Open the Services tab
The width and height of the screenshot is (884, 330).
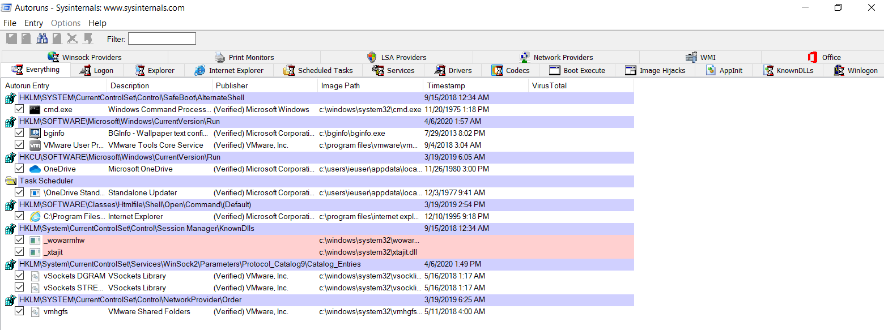(x=394, y=71)
